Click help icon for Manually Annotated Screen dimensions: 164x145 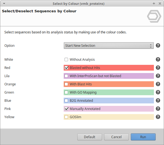(158, 109)
